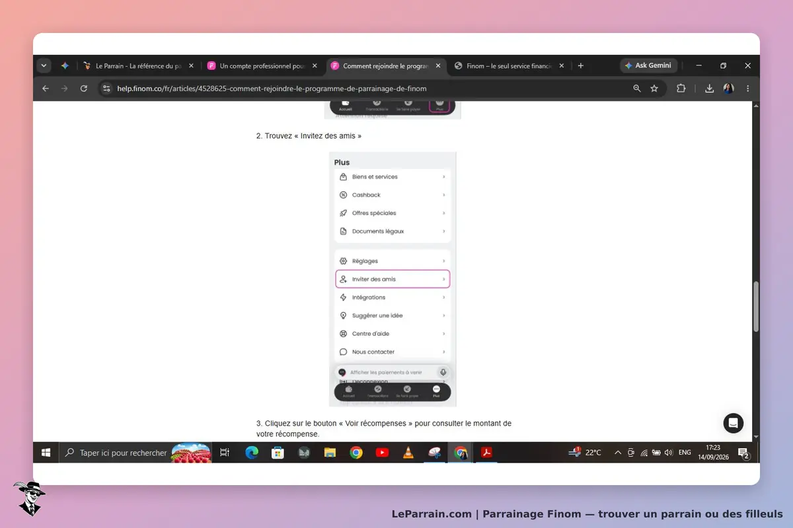Open File Explorer from taskbar
Image resolution: width=793 pixels, height=528 pixels.
tap(330, 453)
